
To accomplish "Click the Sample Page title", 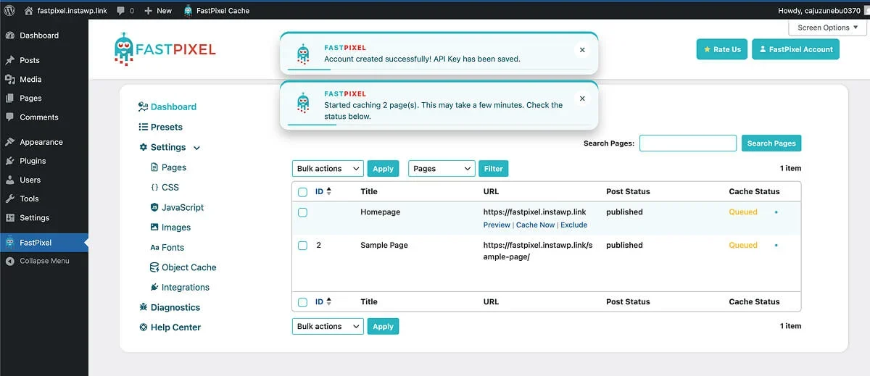I will coord(384,246).
